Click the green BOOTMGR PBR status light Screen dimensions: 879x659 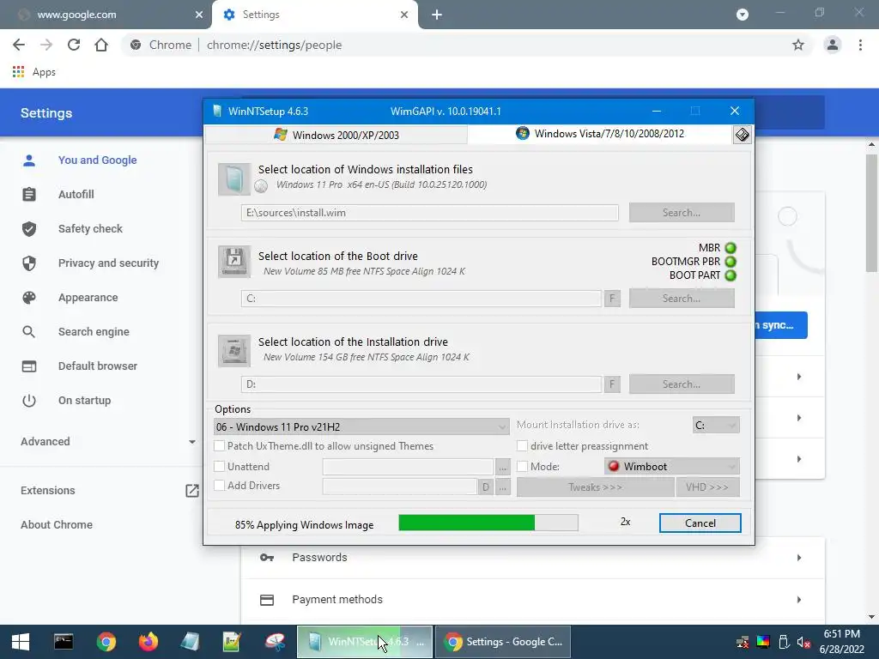pyautogui.click(x=730, y=262)
